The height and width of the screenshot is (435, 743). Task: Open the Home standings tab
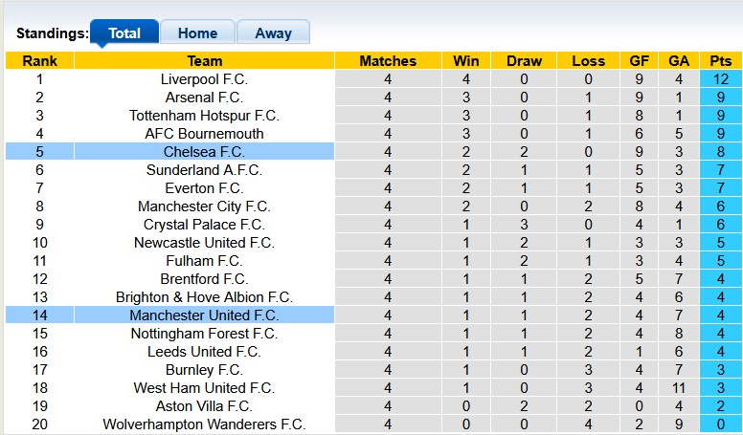pos(197,33)
